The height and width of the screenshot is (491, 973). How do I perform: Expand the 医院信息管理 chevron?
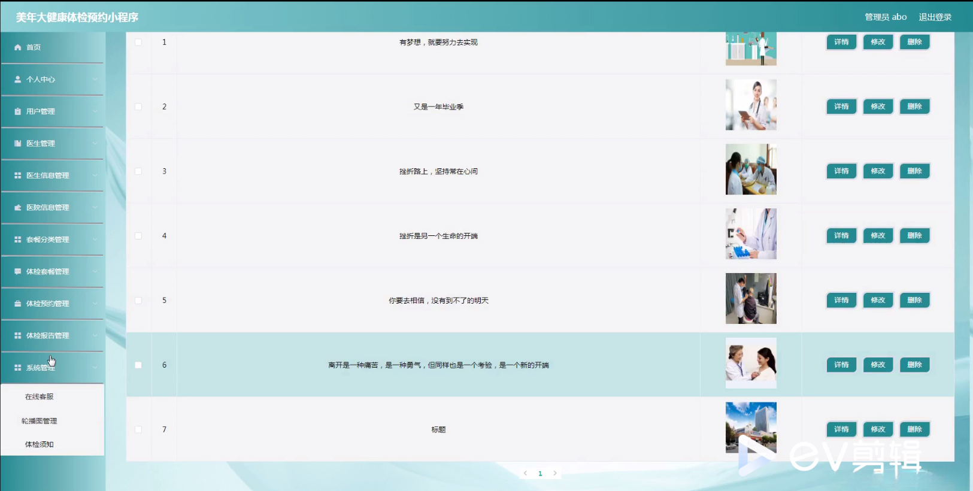click(x=95, y=207)
